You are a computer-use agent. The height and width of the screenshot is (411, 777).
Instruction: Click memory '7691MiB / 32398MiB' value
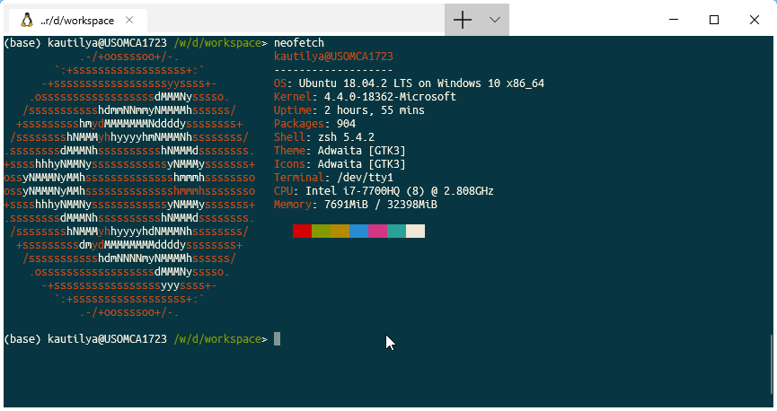coord(381,205)
